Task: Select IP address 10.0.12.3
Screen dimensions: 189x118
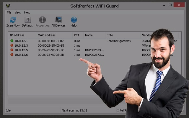Action: coord(21,45)
